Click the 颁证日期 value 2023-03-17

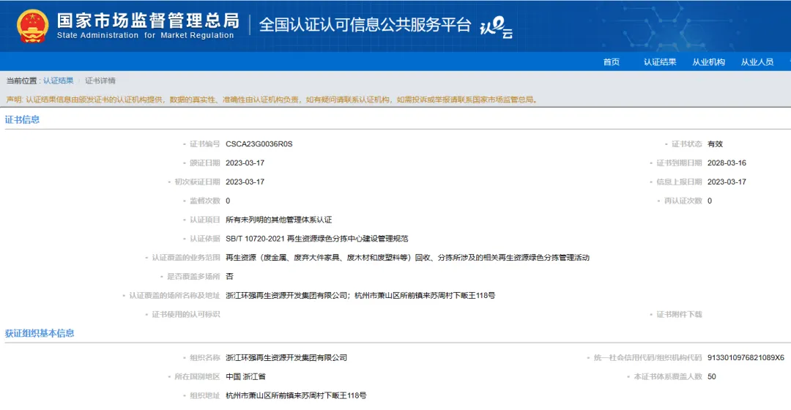tap(245, 163)
